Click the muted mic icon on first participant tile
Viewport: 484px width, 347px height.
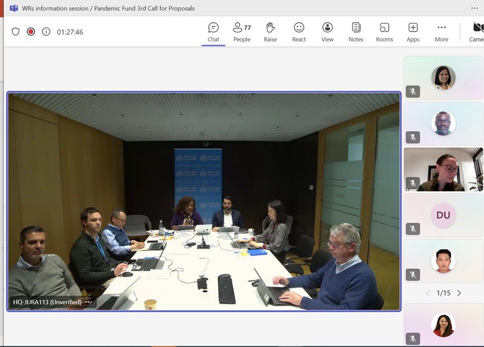(x=413, y=92)
